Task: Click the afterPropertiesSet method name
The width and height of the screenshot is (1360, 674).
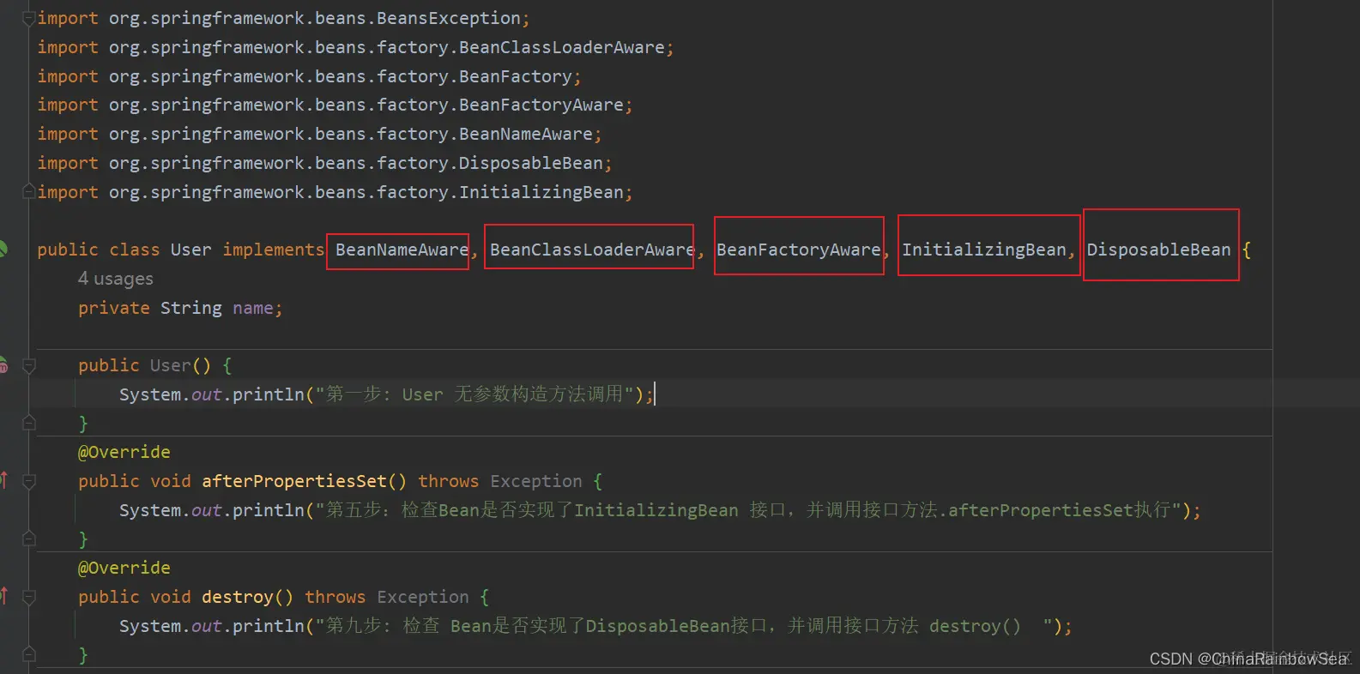Action: (294, 481)
